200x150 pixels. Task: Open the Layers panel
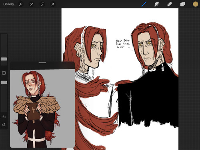tap(182, 4)
